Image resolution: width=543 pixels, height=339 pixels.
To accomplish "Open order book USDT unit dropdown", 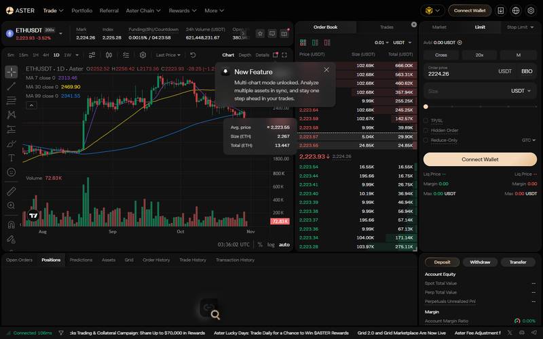I will (402, 42).
